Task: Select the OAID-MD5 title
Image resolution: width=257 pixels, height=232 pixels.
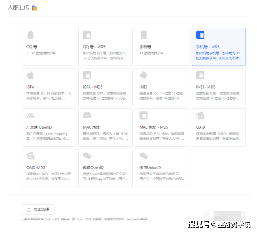Action: click(36, 167)
